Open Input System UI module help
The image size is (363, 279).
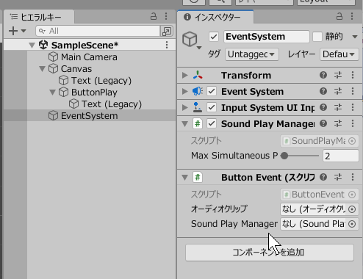pos(323,107)
